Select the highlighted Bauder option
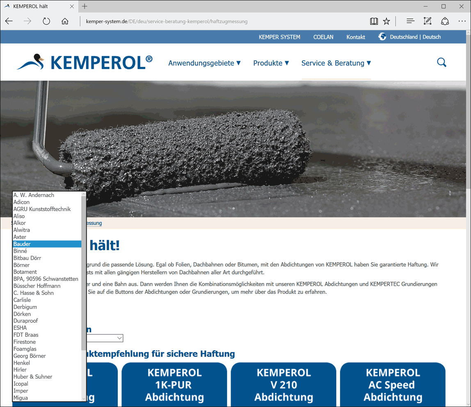The width and height of the screenshot is (471, 407). (47, 244)
